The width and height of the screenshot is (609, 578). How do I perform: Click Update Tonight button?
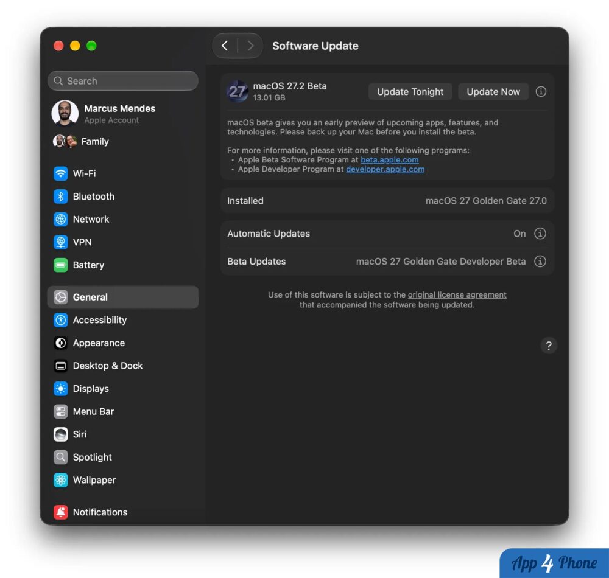410,91
